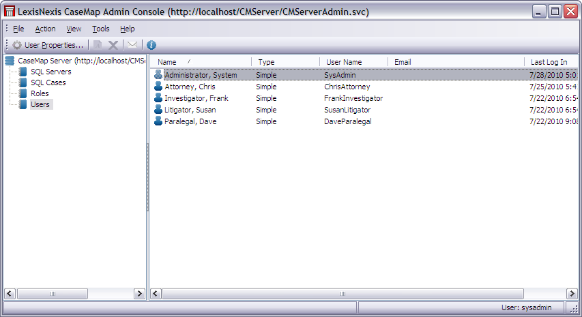The height and width of the screenshot is (317, 582).
Task: Sort by the Email column header
Action: tap(456, 62)
